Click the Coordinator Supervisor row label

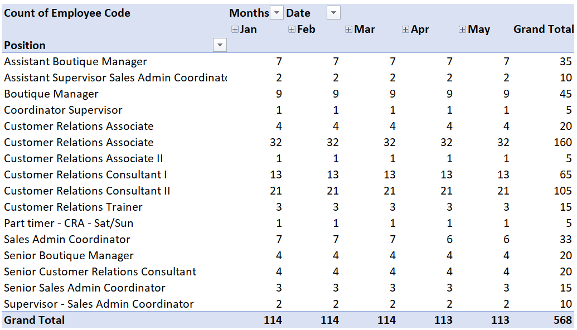(x=63, y=110)
